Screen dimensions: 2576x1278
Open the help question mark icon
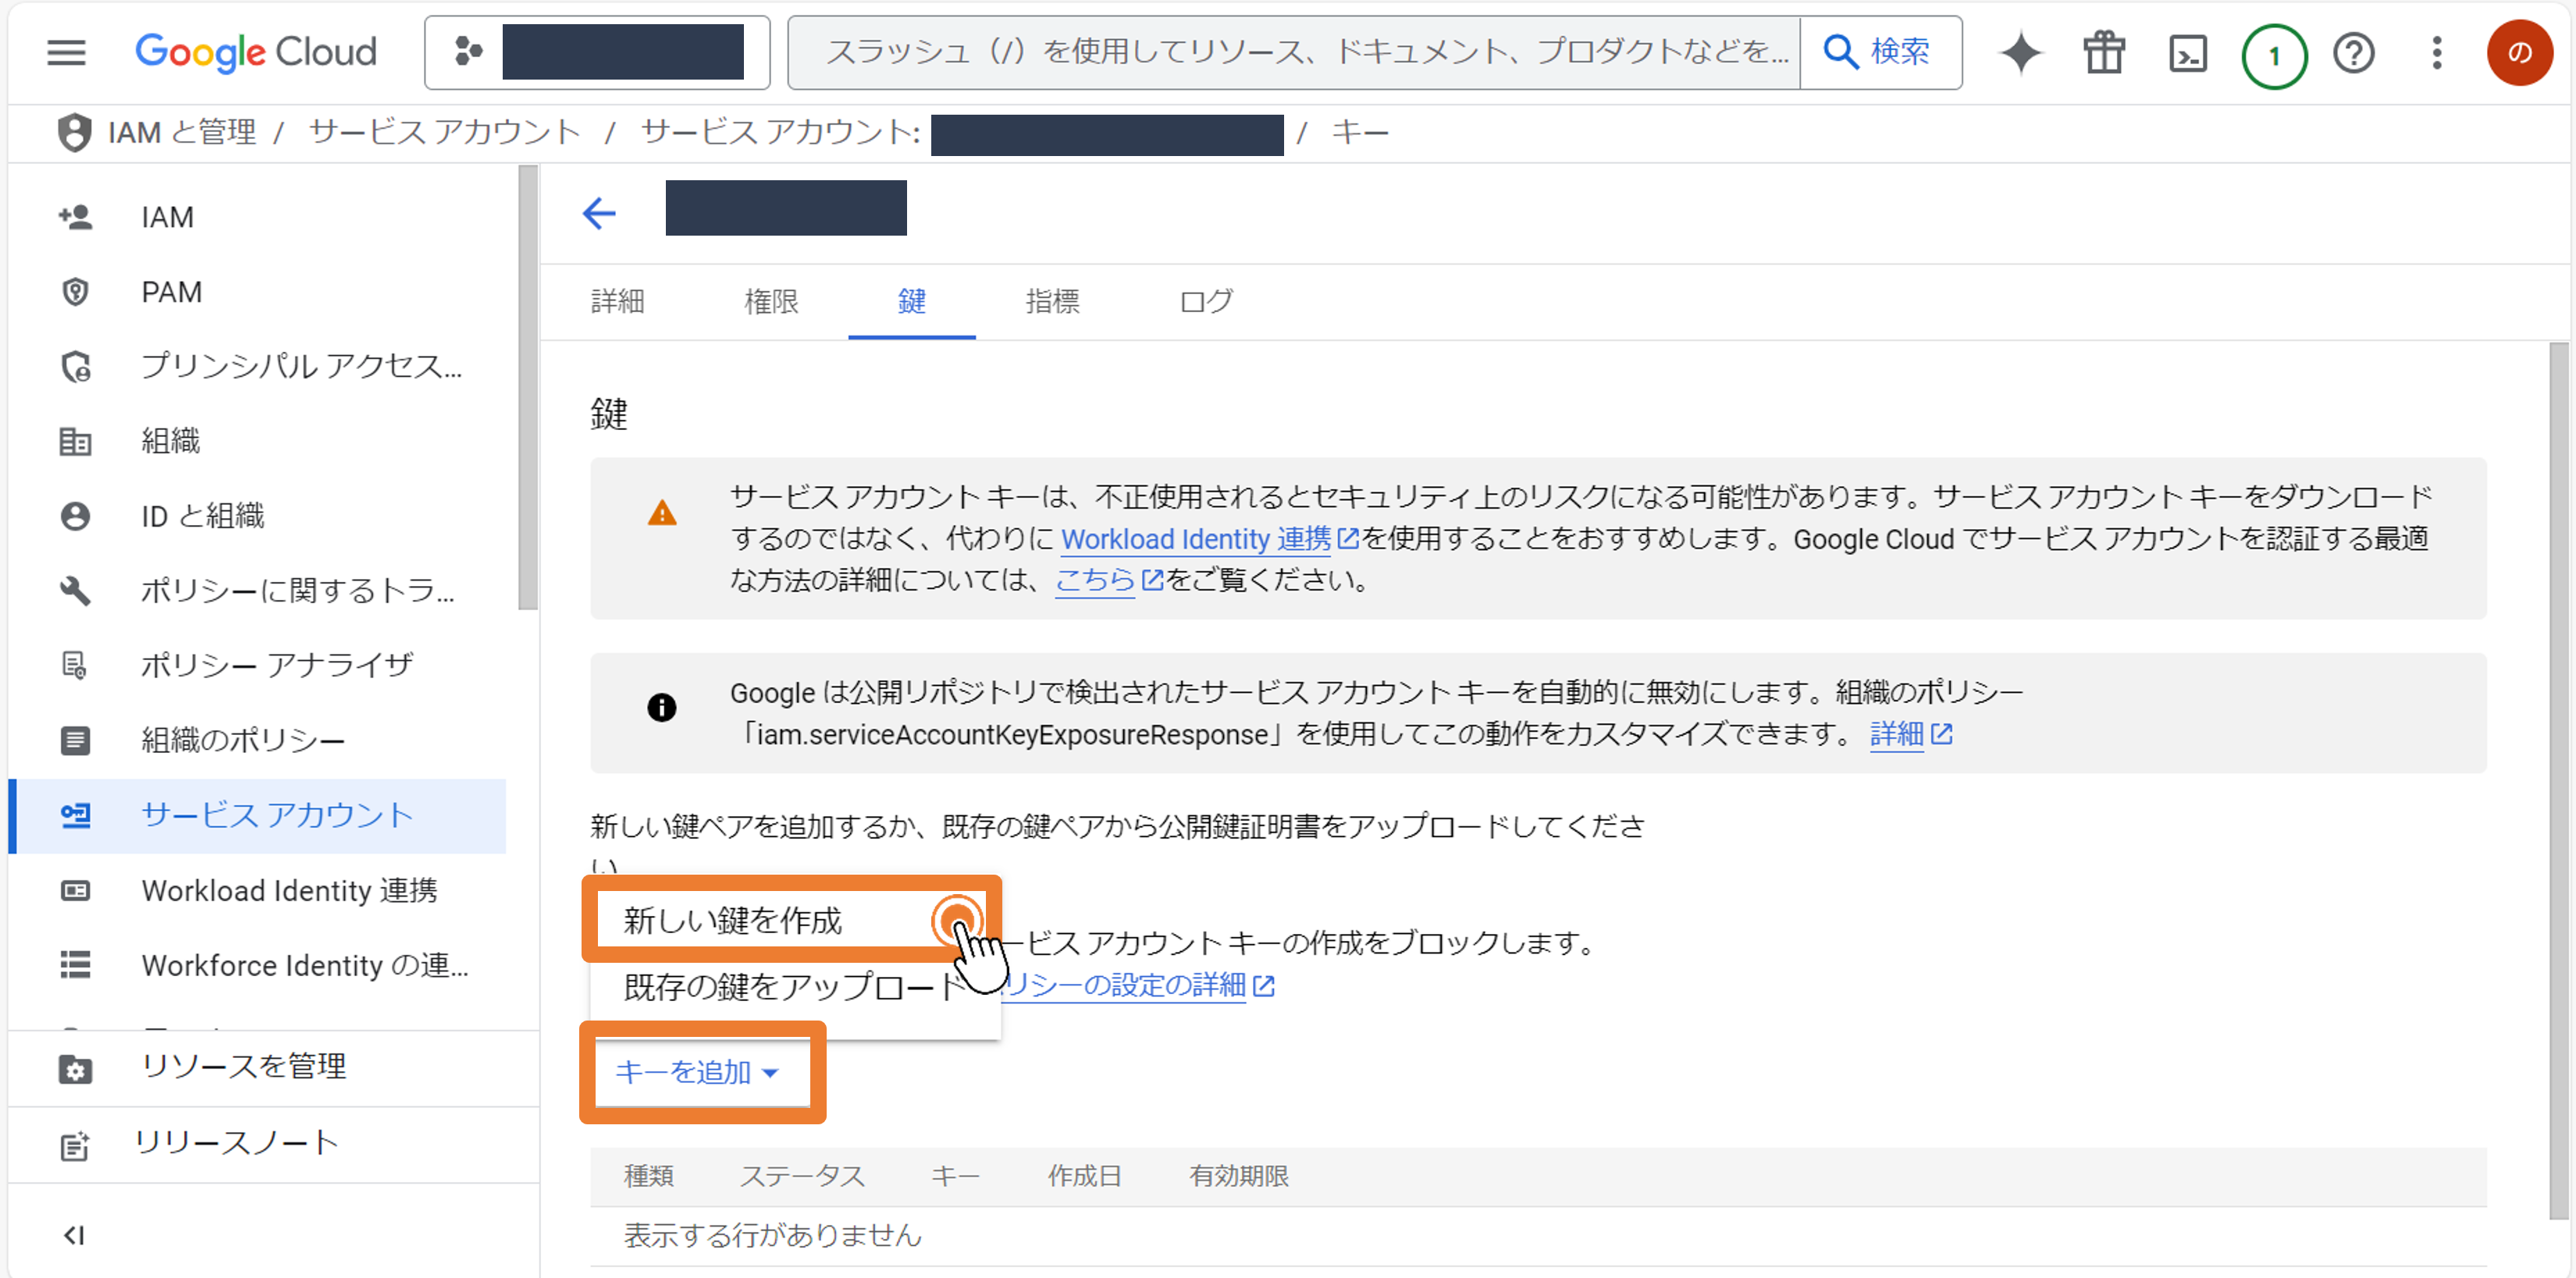coord(2353,53)
